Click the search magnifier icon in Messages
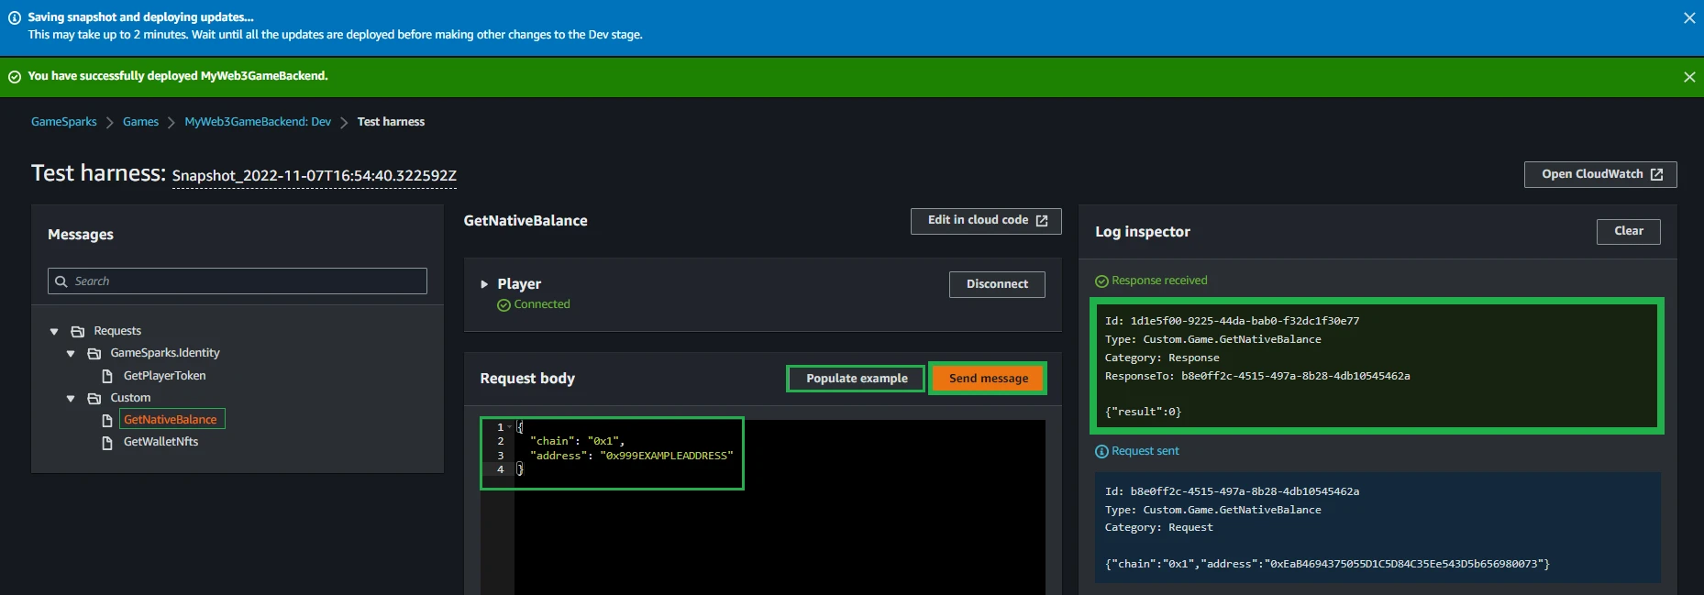1704x595 pixels. click(61, 281)
